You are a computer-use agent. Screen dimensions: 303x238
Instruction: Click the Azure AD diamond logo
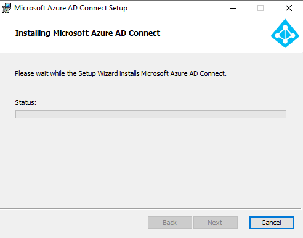point(285,33)
